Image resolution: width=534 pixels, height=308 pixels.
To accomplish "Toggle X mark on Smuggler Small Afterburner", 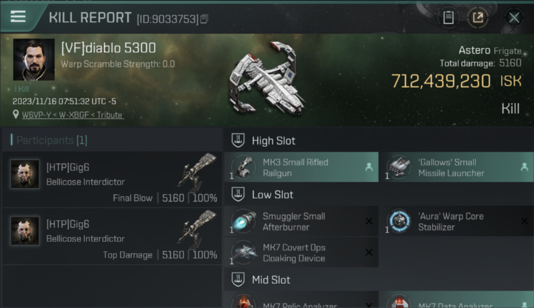I will (x=369, y=221).
